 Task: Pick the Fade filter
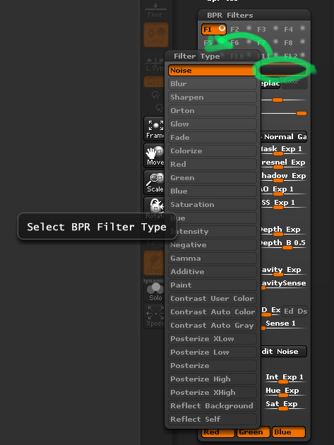pyautogui.click(x=213, y=138)
